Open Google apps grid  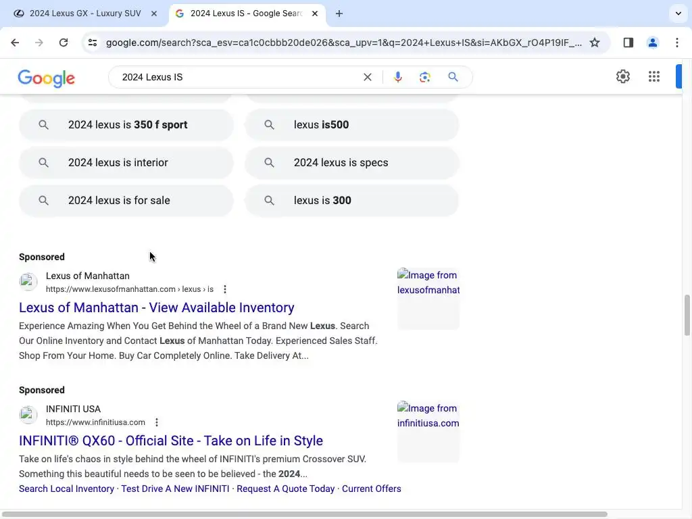[x=654, y=76]
